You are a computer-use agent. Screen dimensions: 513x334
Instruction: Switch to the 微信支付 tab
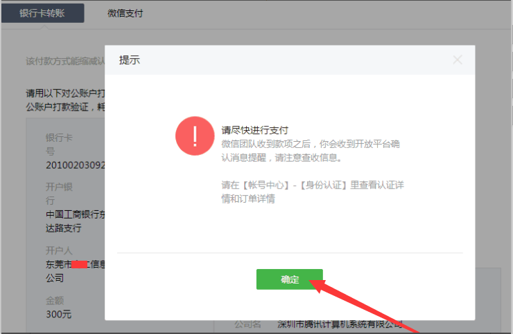[125, 13]
